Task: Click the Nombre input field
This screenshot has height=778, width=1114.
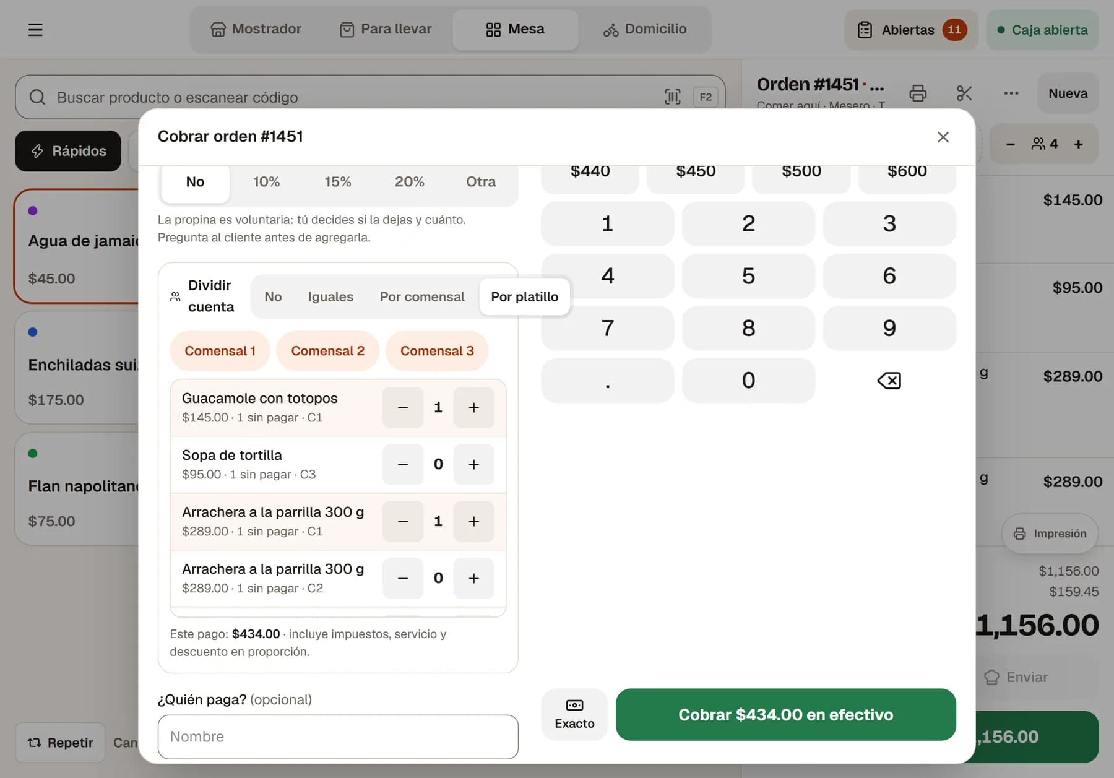Action: point(338,737)
